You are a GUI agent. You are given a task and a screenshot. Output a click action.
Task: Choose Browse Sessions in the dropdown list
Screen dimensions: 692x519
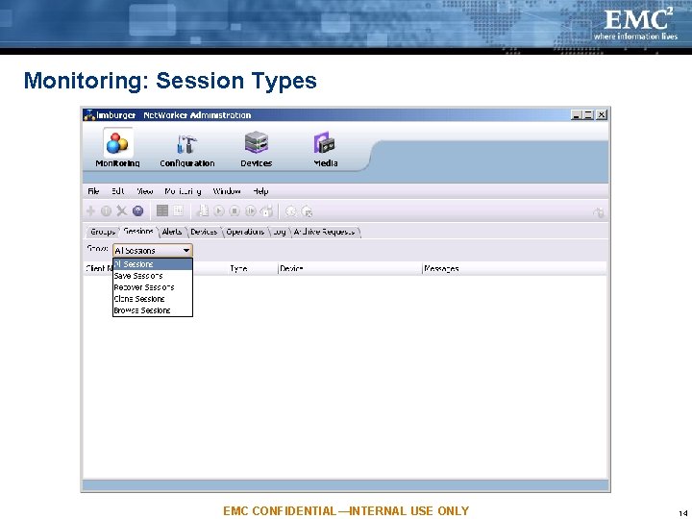pos(153,310)
